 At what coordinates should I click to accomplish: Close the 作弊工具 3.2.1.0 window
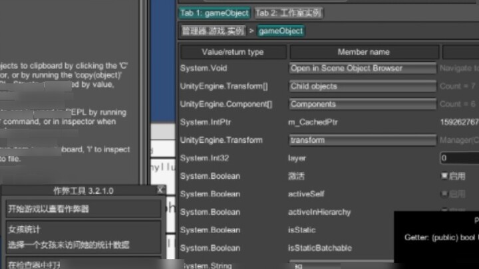[x=160, y=190]
